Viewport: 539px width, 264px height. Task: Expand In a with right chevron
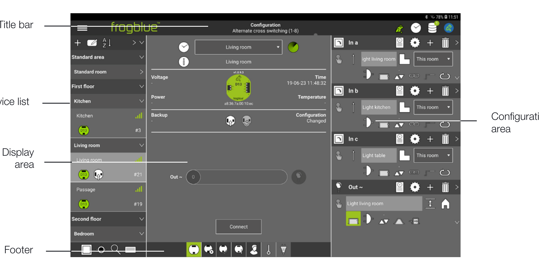click(x=457, y=43)
